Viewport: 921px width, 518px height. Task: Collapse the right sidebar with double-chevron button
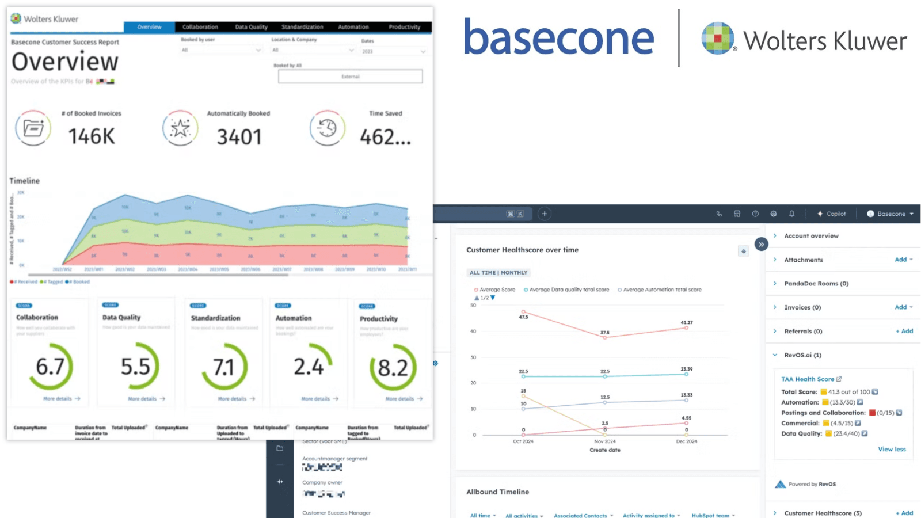[x=761, y=244]
